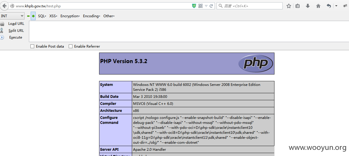Click Load URL
The image size is (349, 156).
(16, 24)
